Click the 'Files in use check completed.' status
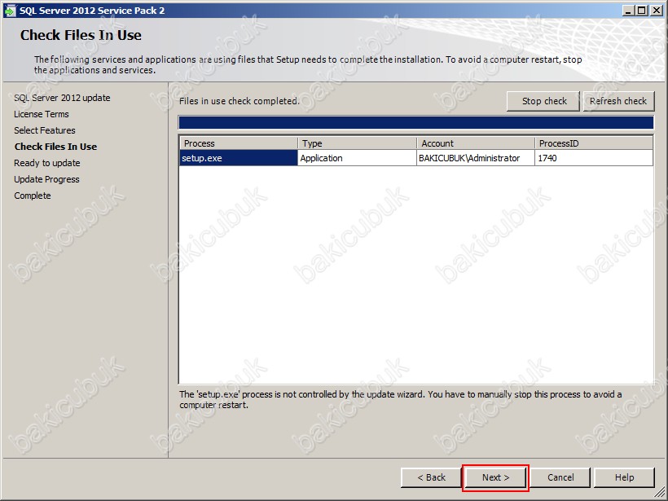 (x=240, y=101)
